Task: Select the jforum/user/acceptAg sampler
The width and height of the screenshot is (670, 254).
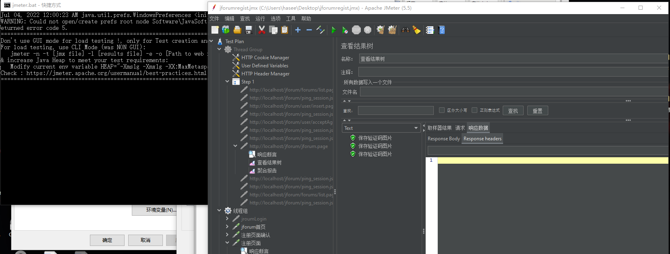Action: tap(291, 122)
